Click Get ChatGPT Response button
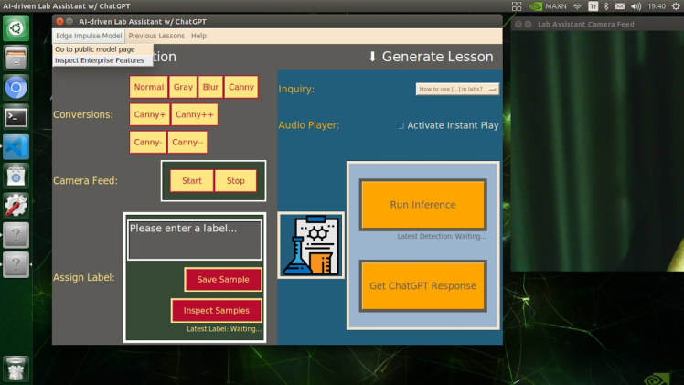684x385 pixels. coord(422,286)
